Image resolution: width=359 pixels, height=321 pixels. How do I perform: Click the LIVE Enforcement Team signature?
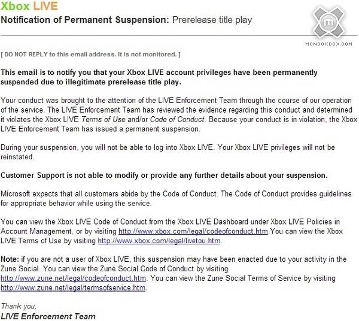pyautogui.click(x=48, y=315)
